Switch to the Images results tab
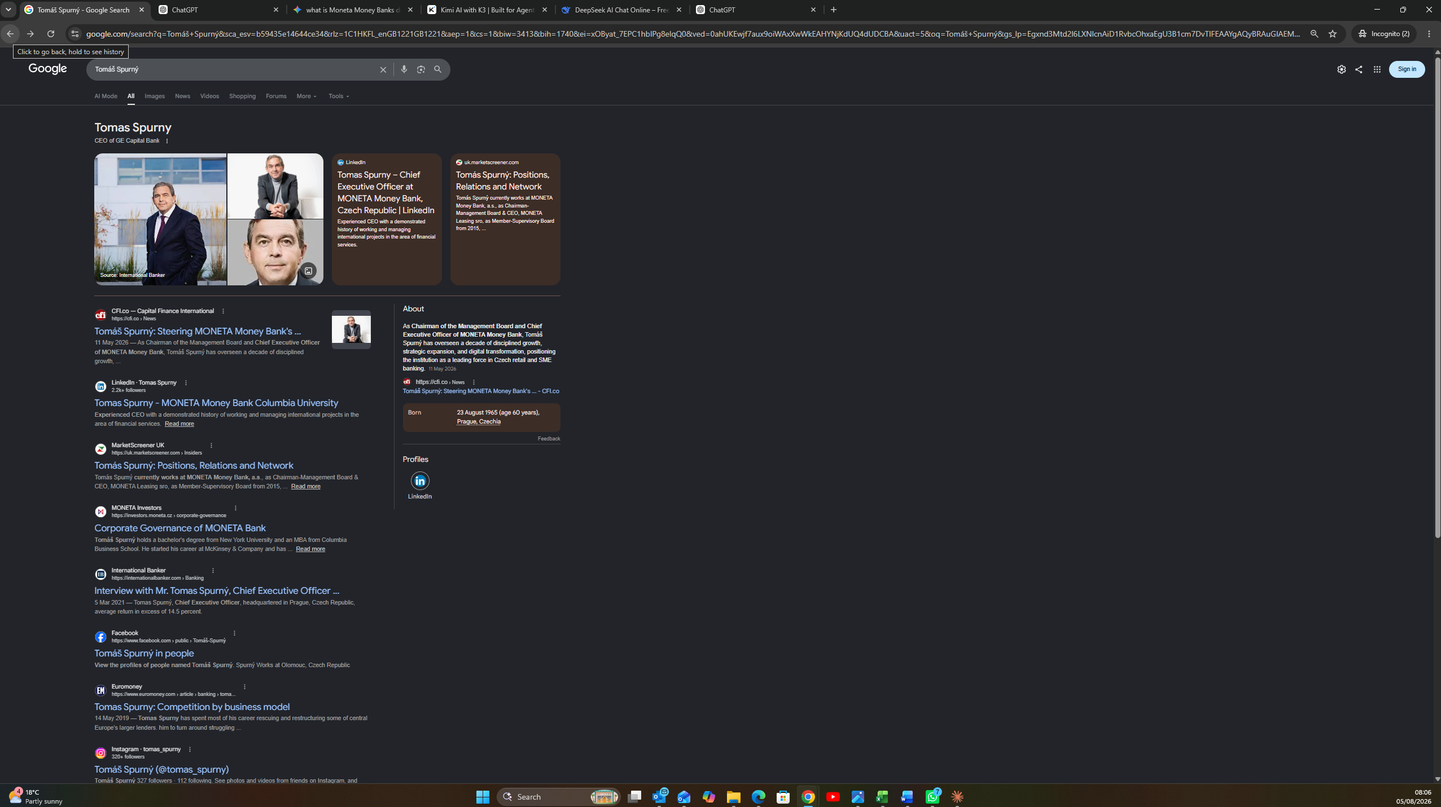 (x=155, y=96)
